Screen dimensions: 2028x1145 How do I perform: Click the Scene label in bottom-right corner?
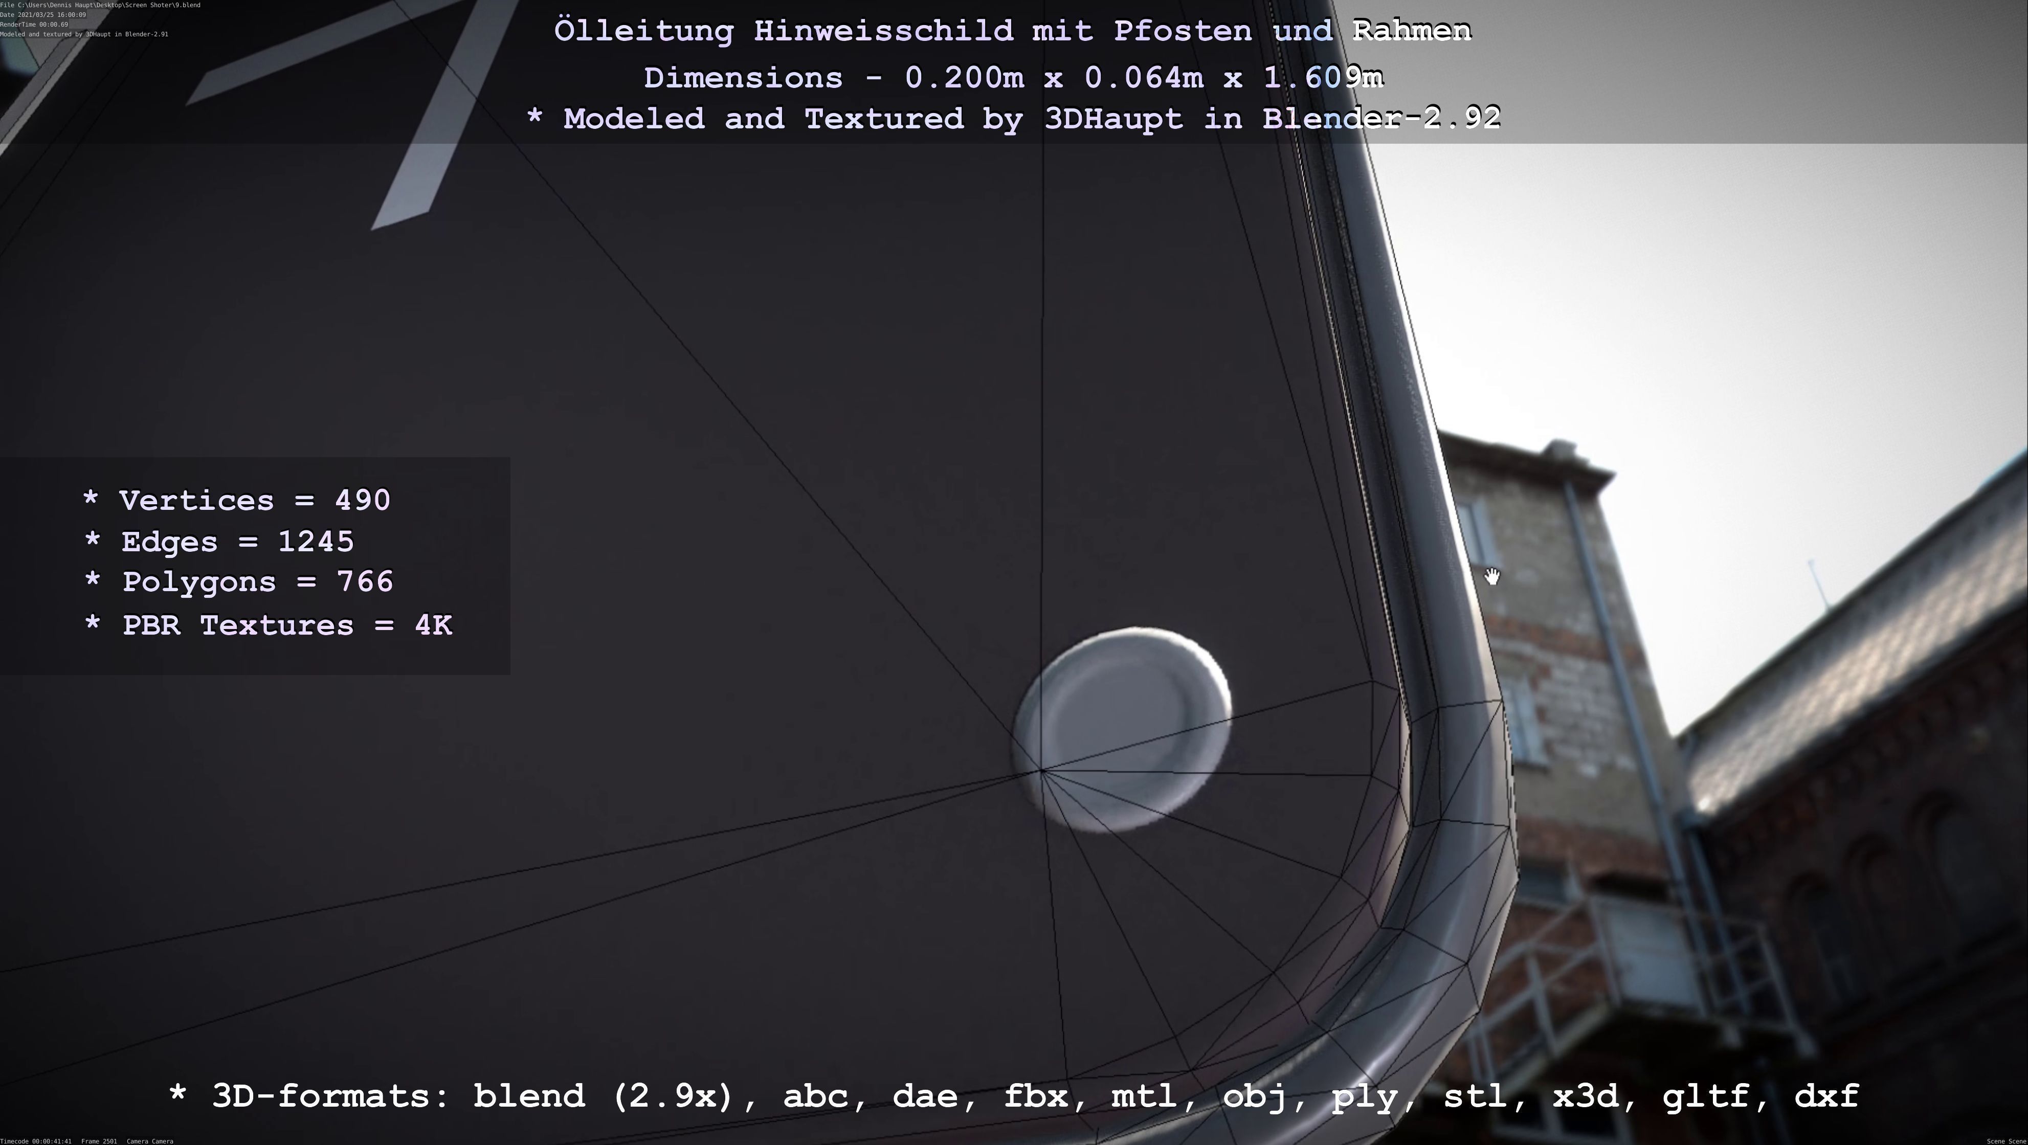click(2006, 1141)
